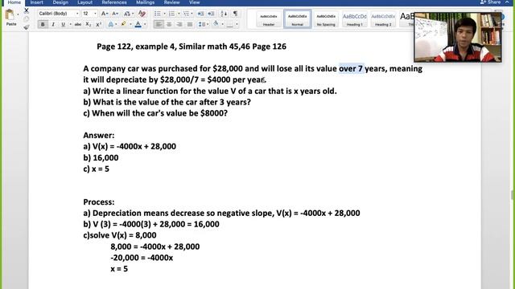This screenshot has height=289, width=515.
Task: Center align the paragraph
Action: [x=169, y=24]
